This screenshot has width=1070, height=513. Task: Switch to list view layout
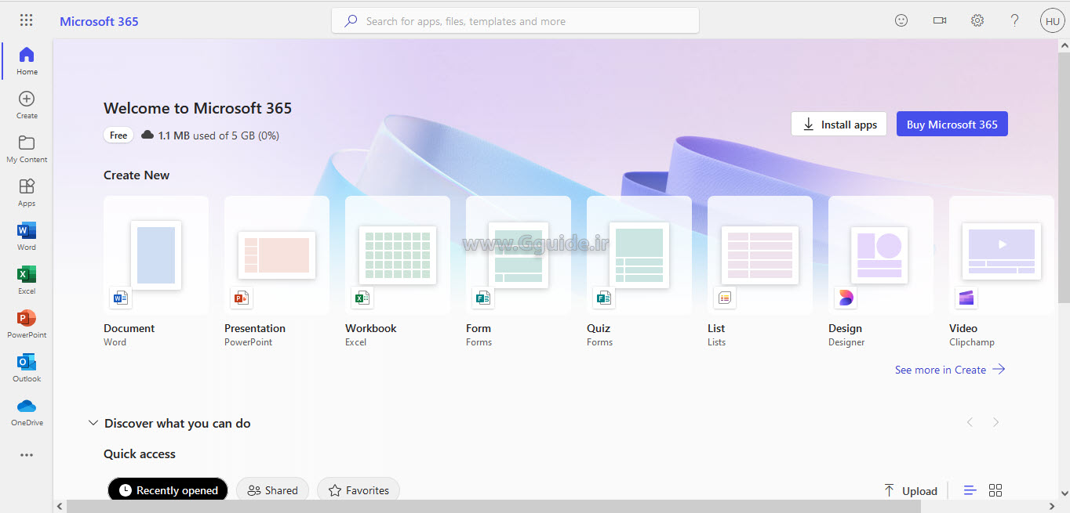(x=970, y=490)
